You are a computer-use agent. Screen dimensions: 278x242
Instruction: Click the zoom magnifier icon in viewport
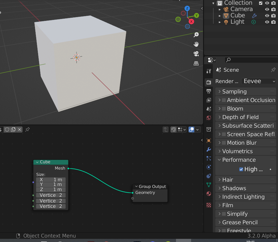click(x=196, y=34)
